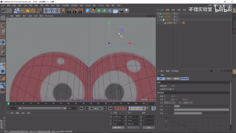
Task: Select Edges mode icon in left palette
Action: (x=3, y=47)
